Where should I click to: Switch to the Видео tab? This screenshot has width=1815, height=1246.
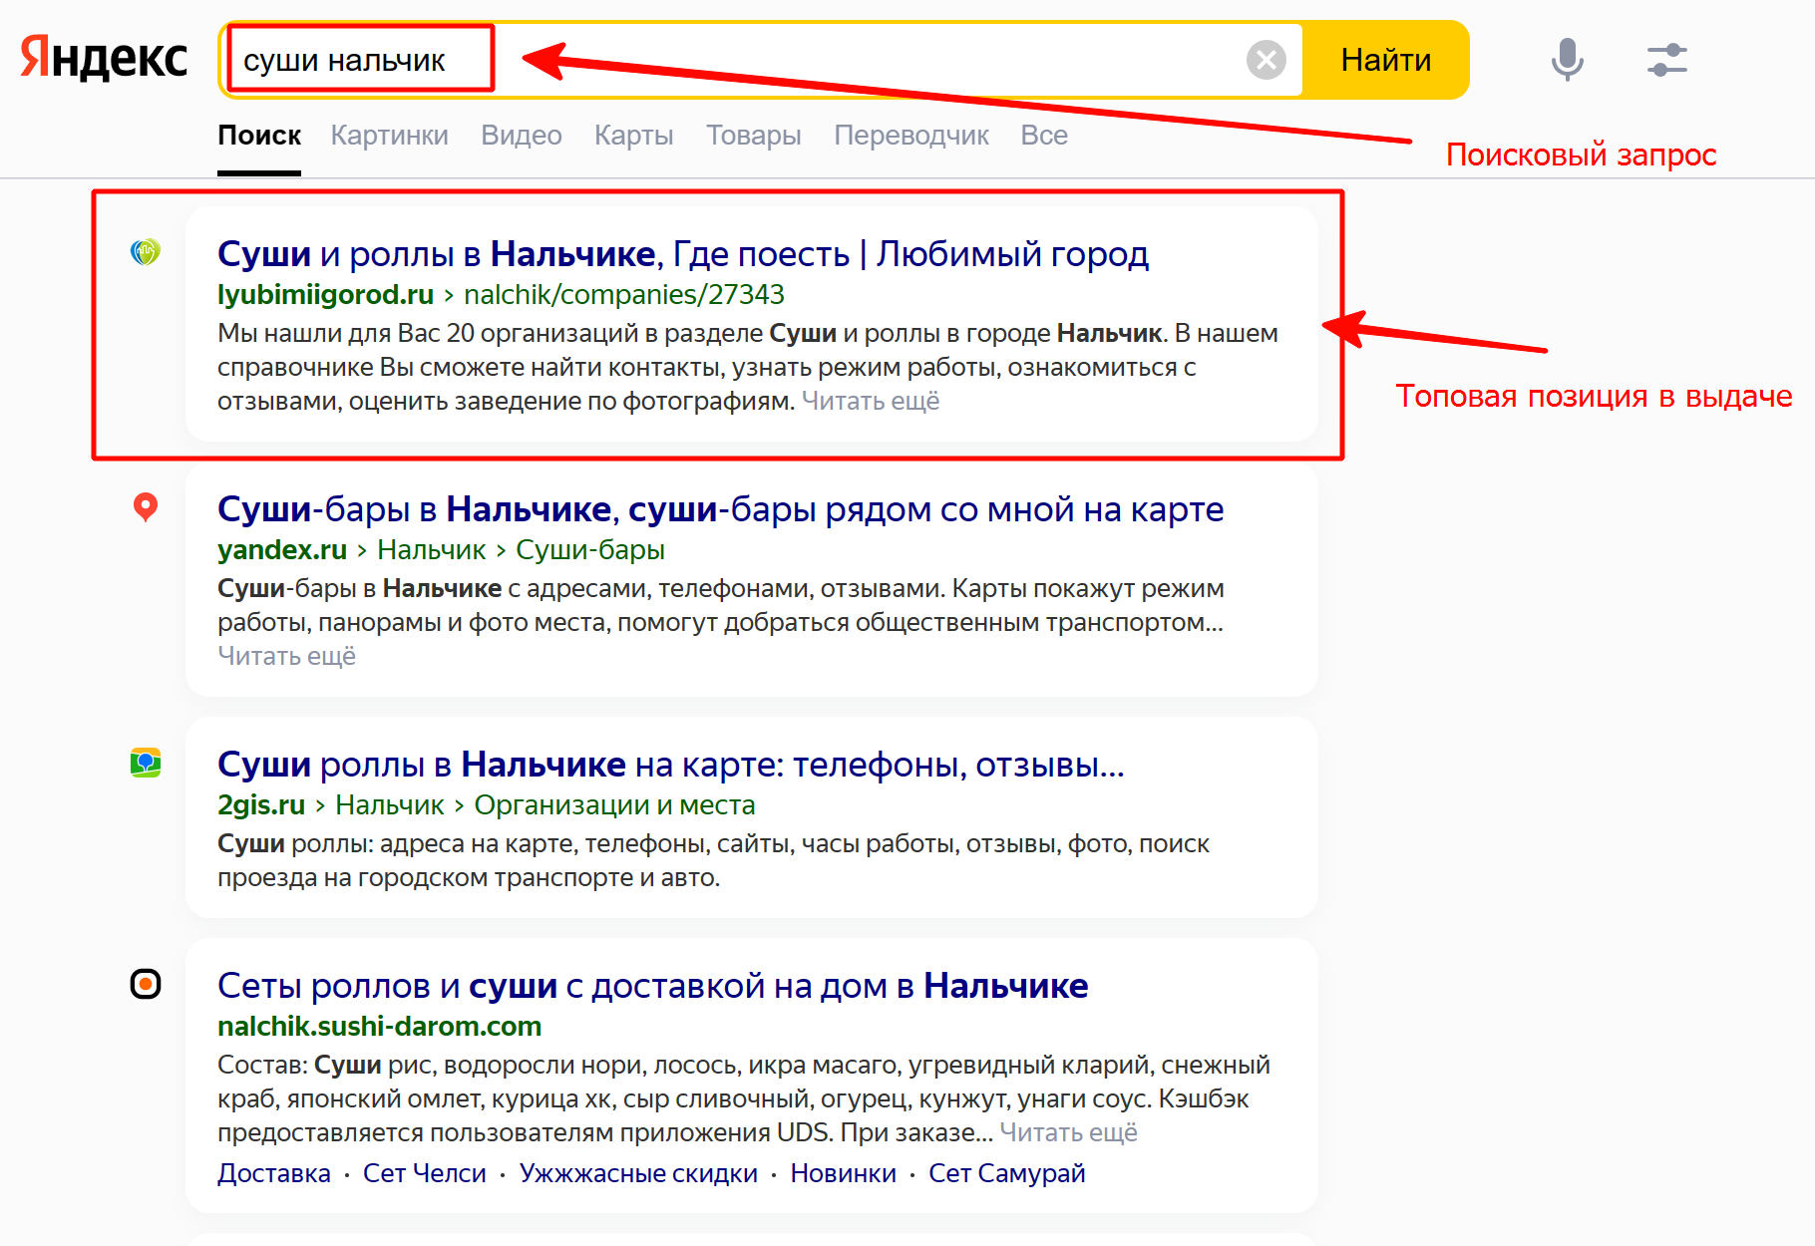click(522, 136)
